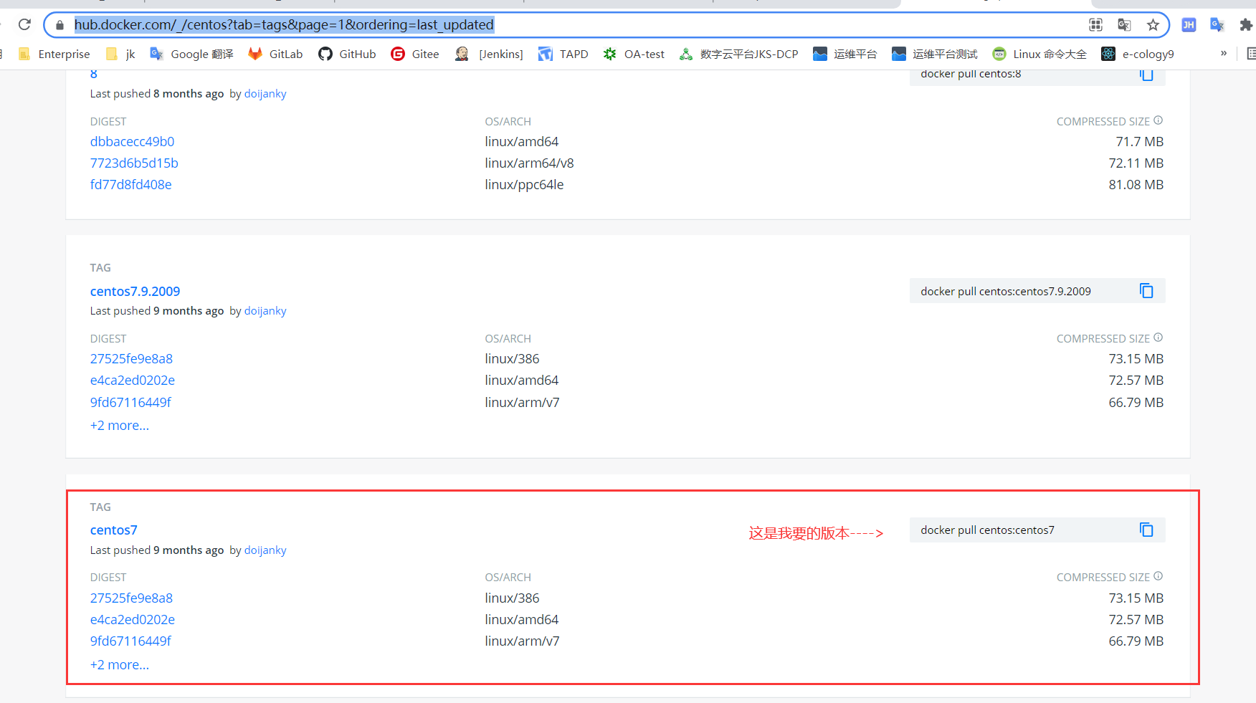Viewport: 1256px width, 703px height.
Task: Open digest 9fd67116449f under centos7
Action: click(x=130, y=641)
